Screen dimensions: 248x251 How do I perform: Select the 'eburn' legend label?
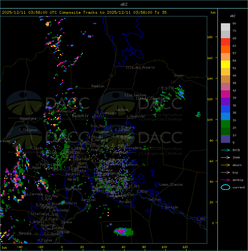tap(237, 165)
